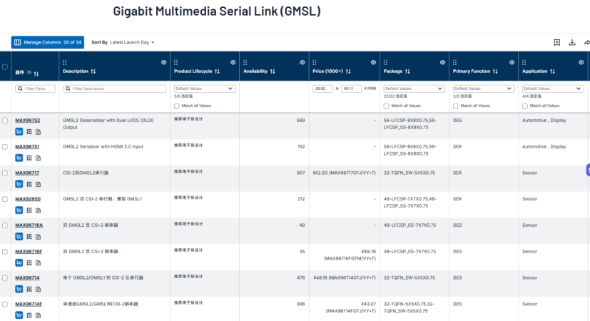Add MAX9295D to cart

tap(19, 210)
